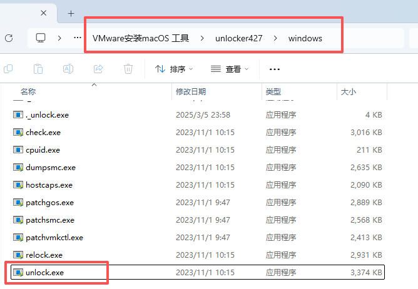418x289 pixels.
Task: Sort by 名称 column header
Action: 28,92
